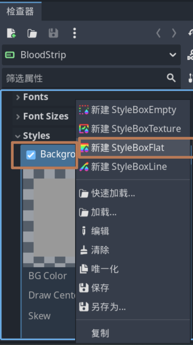Click the Skew property label
The width and height of the screenshot is (193, 345).
pyautogui.click(x=39, y=316)
